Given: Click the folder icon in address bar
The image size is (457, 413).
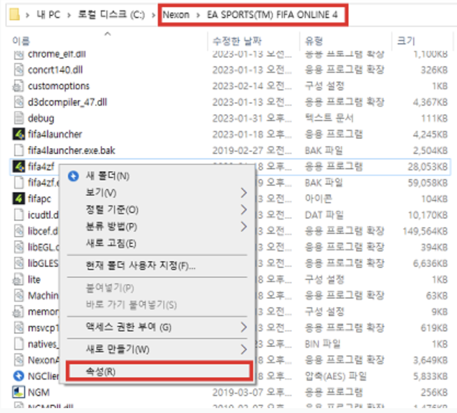Looking at the screenshot, I should 14,14.
